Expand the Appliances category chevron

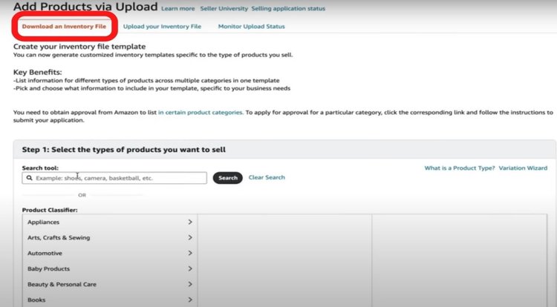[190, 222]
